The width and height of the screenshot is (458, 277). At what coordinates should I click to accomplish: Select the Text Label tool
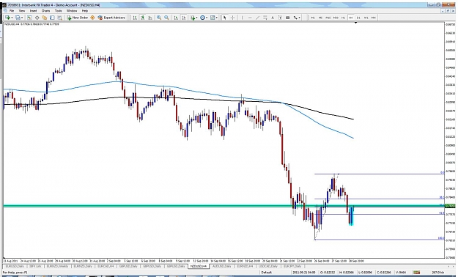(280, 18)
